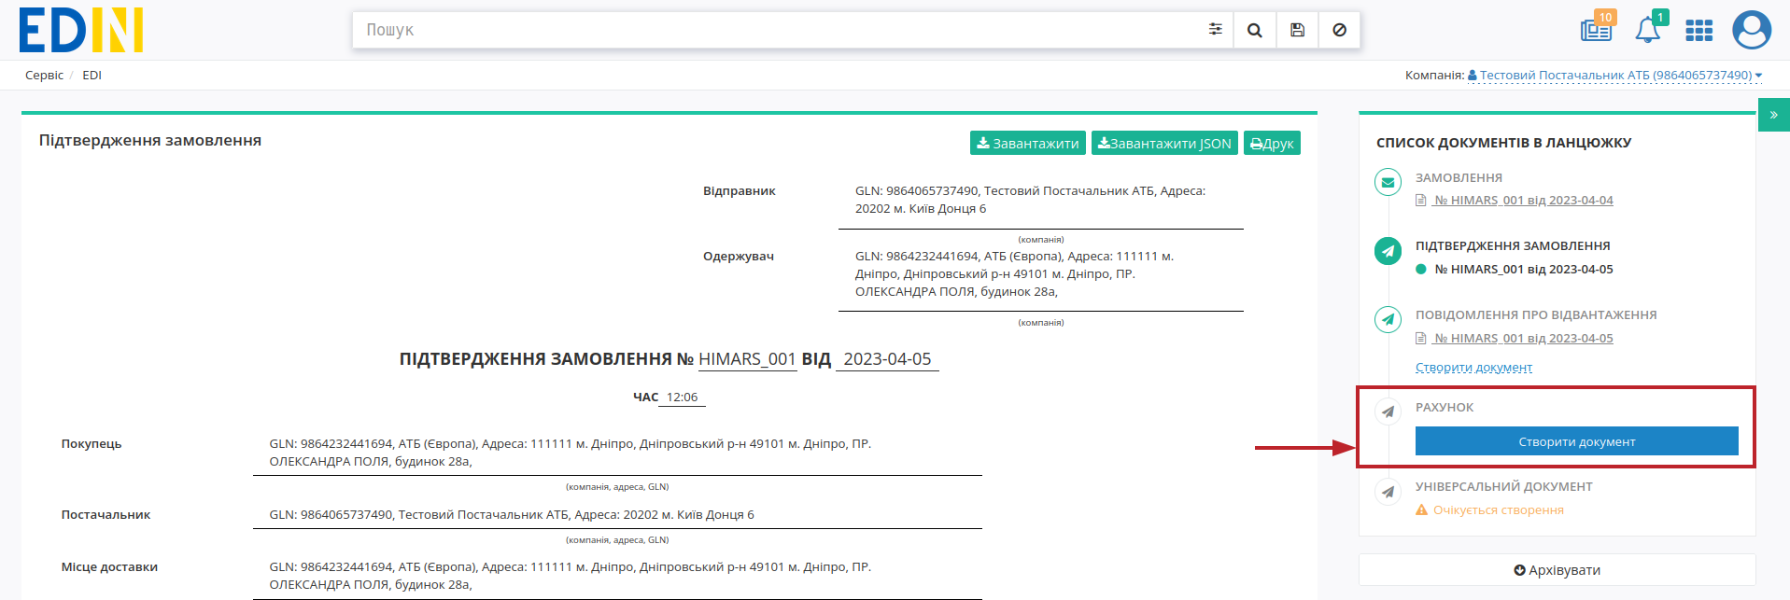Click the Завантажити JSON button
Viewport: 1790px width, 600px height.
(x=1164, y=143)
